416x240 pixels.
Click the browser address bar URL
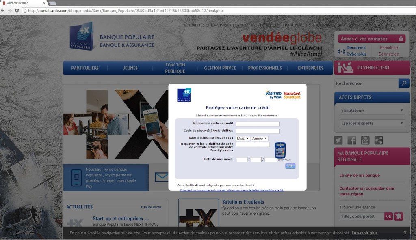click(x=126, y=11)
